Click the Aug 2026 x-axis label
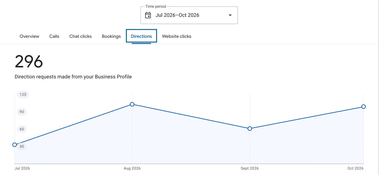 tap(132, 168)
